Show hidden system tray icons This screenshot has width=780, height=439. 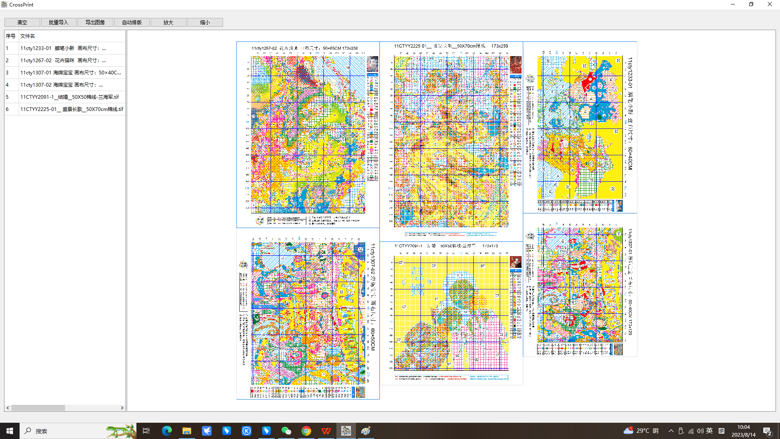(671, 431)
